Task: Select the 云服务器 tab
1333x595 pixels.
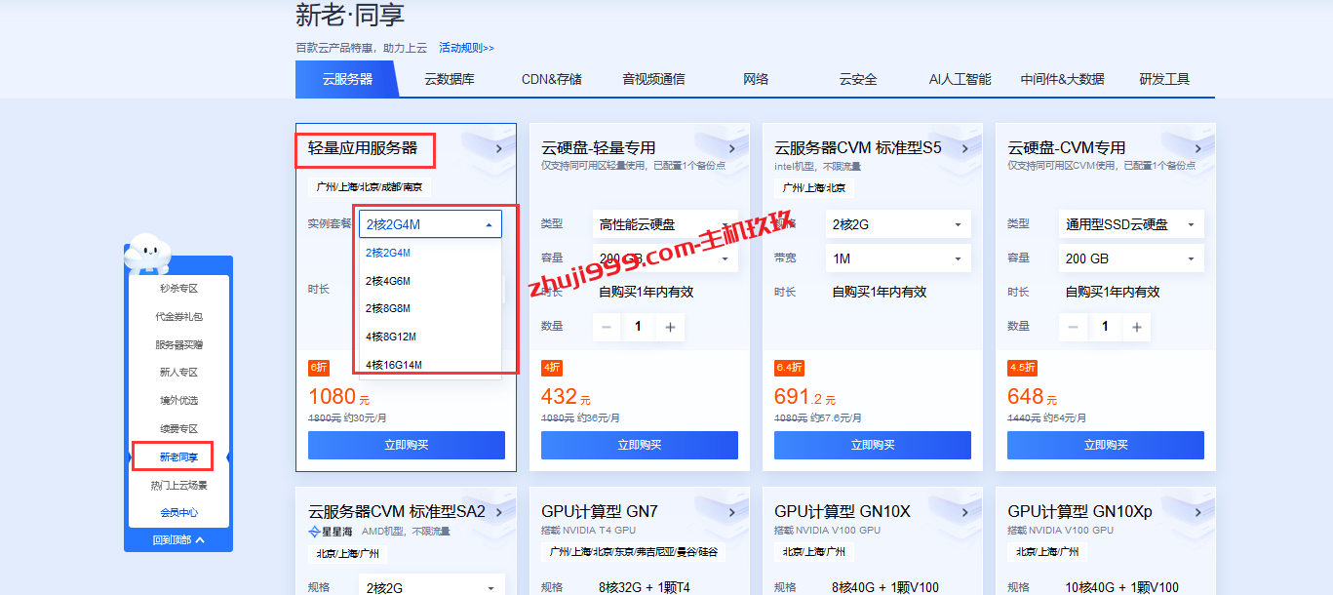Action: 347,79
